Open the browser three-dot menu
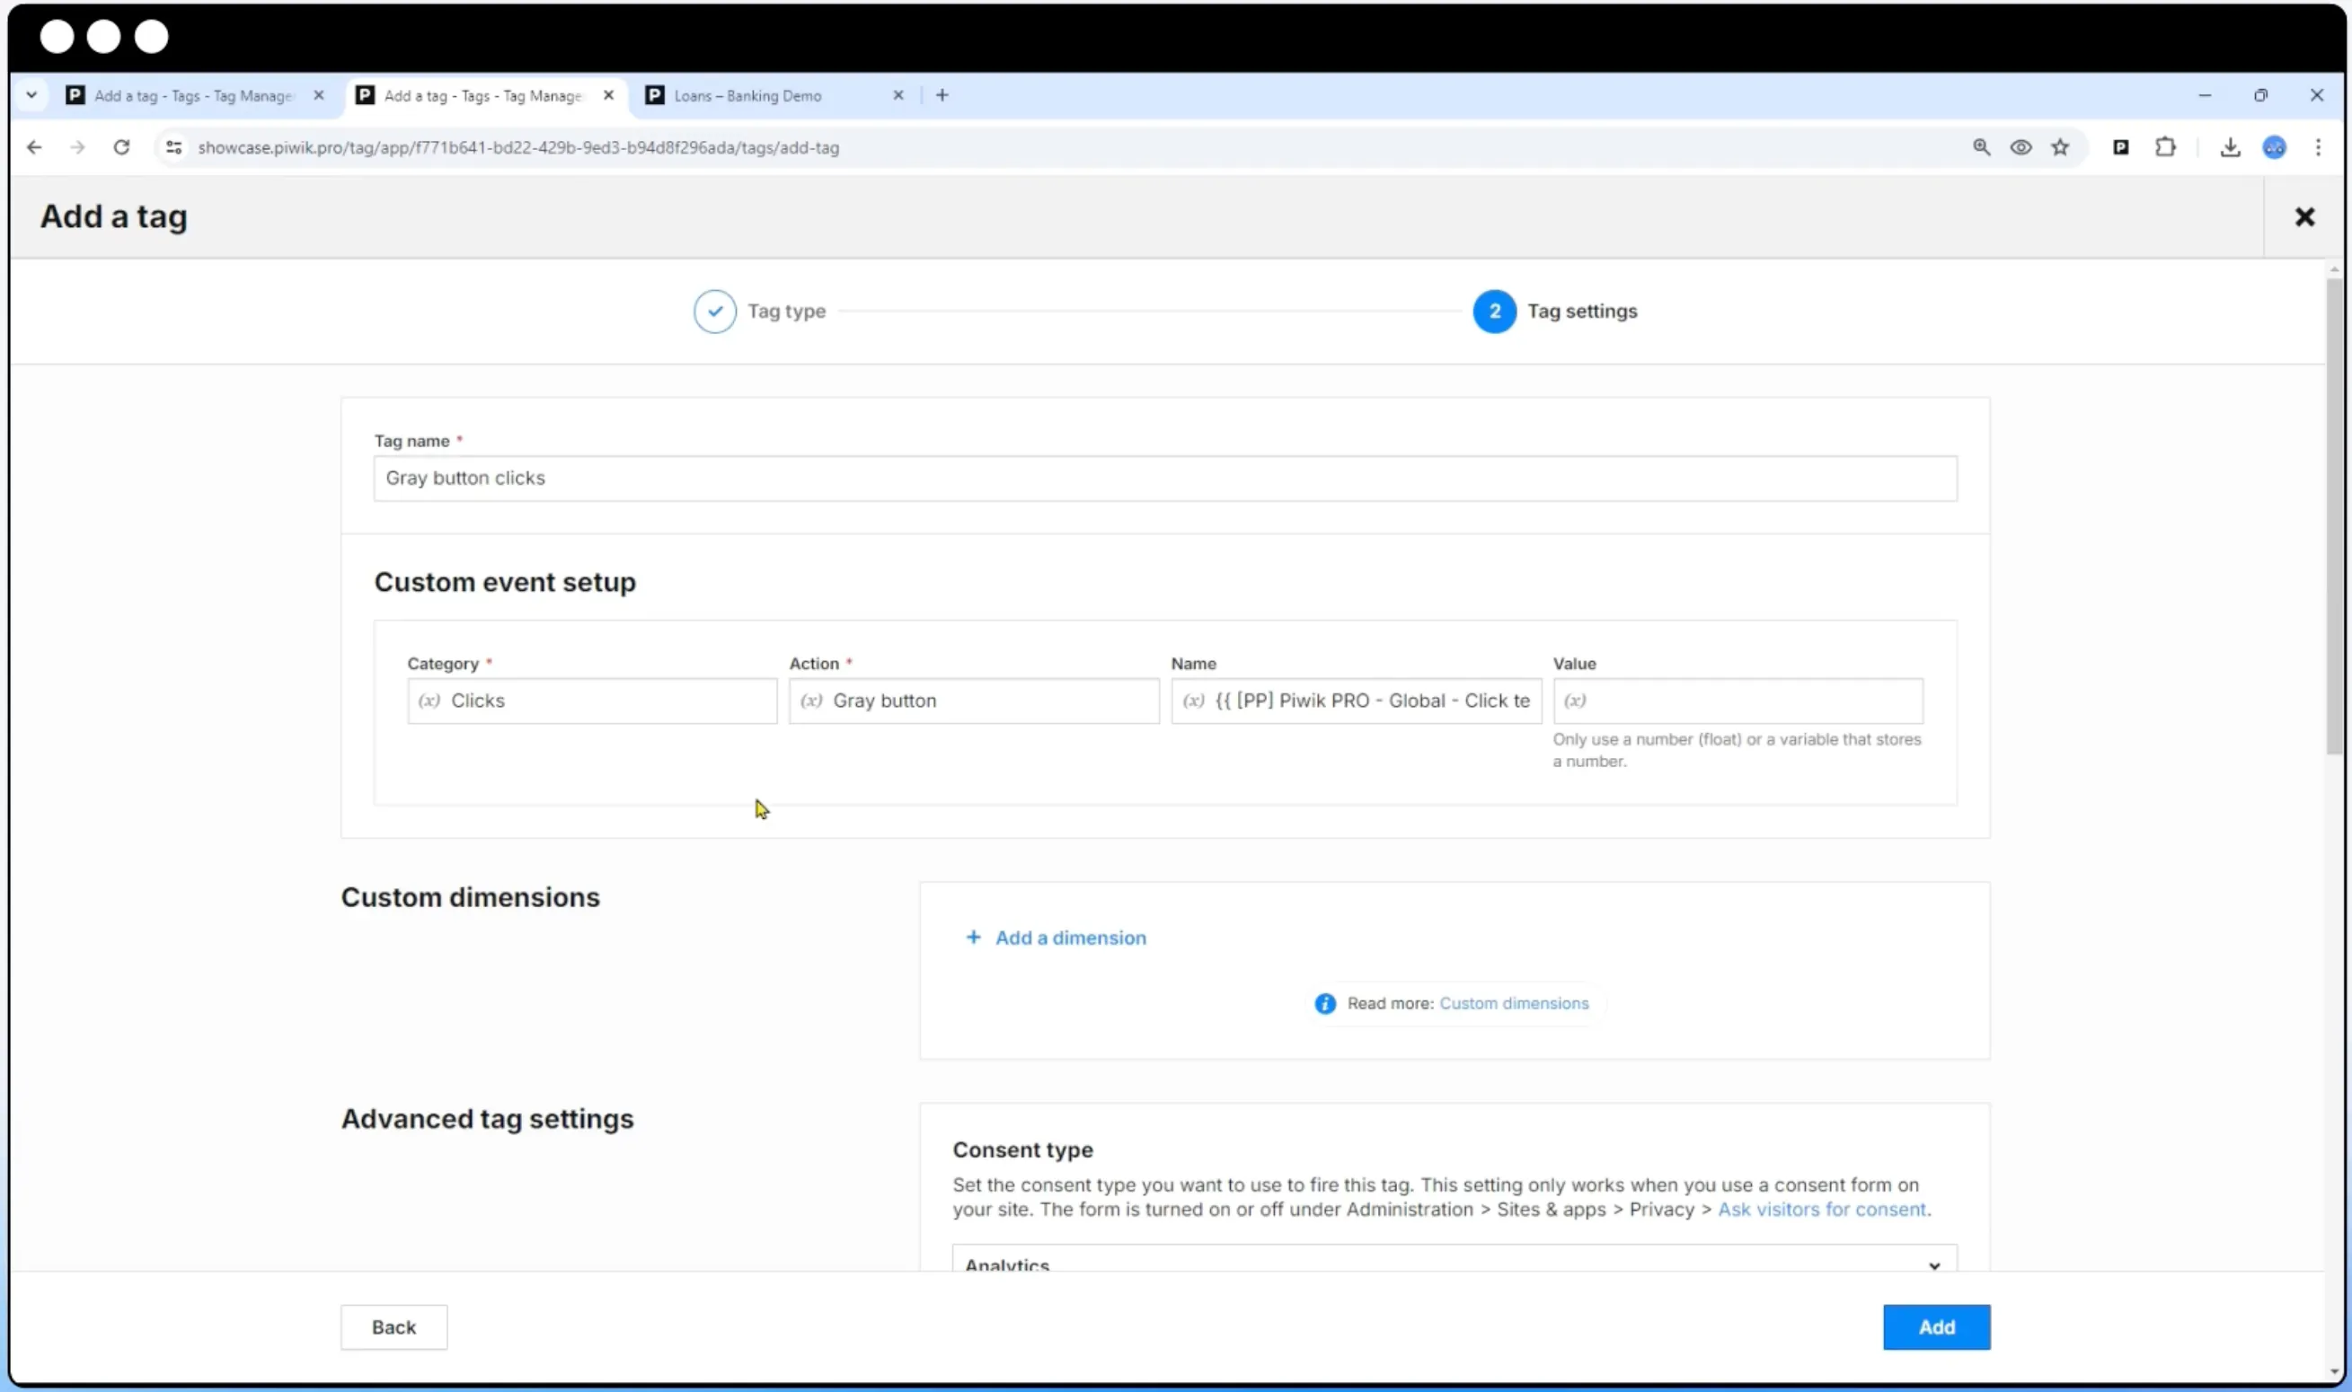The height and width of the screenshot is (1392, 2352). click(2317, 147)
